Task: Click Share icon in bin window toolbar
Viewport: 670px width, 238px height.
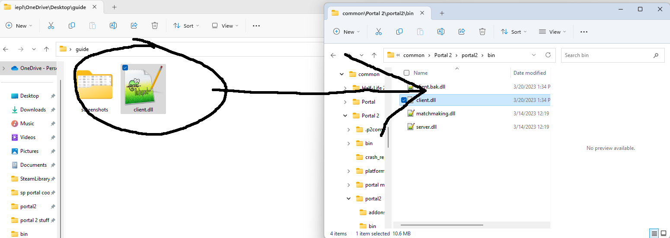Action: (462, 32)
